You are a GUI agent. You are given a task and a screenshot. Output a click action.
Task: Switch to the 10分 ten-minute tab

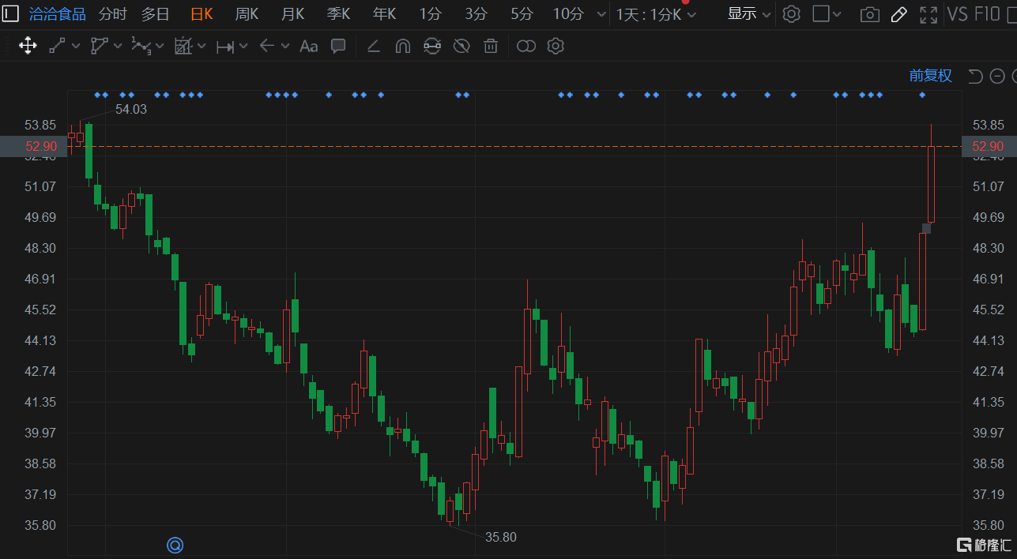[568, 14]
